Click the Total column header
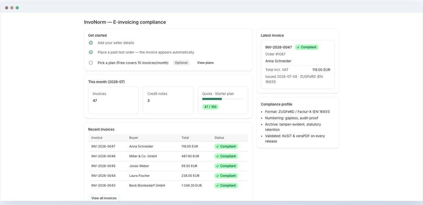Image resolution: width=423 pixels, height=205 pixels. 185,138
